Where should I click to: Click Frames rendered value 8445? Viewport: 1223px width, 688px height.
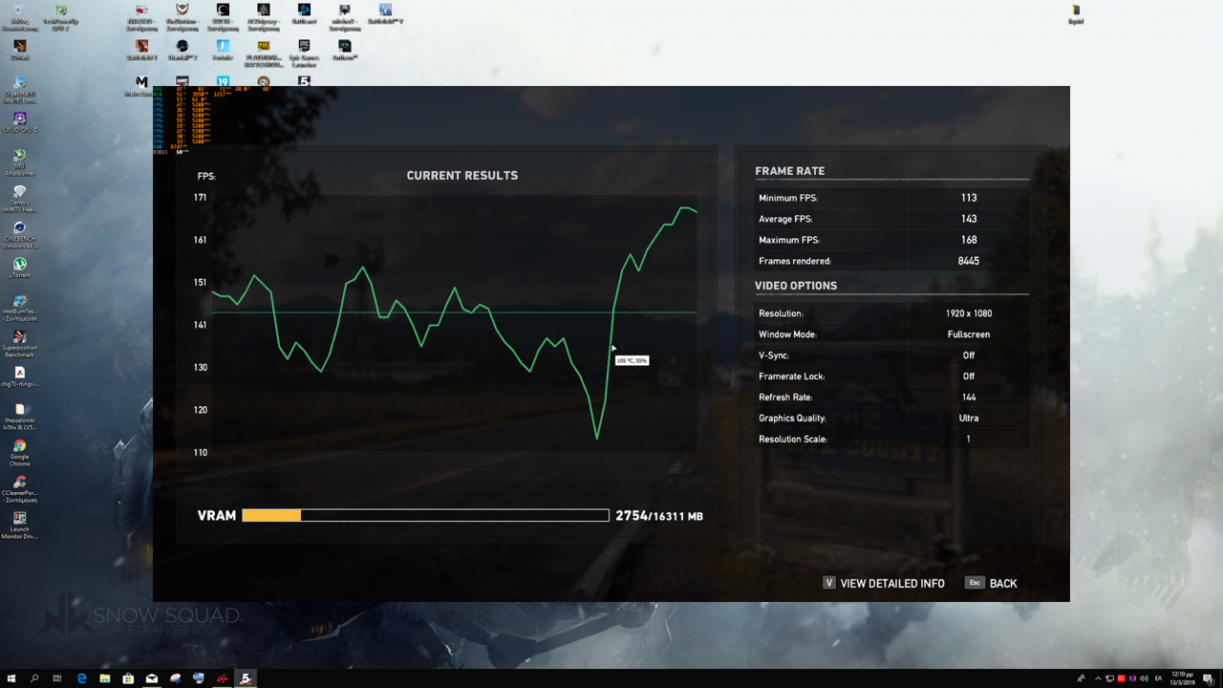[x=969, y=261]
